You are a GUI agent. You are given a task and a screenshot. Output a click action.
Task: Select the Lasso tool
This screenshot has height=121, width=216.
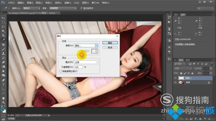(3, 27)
